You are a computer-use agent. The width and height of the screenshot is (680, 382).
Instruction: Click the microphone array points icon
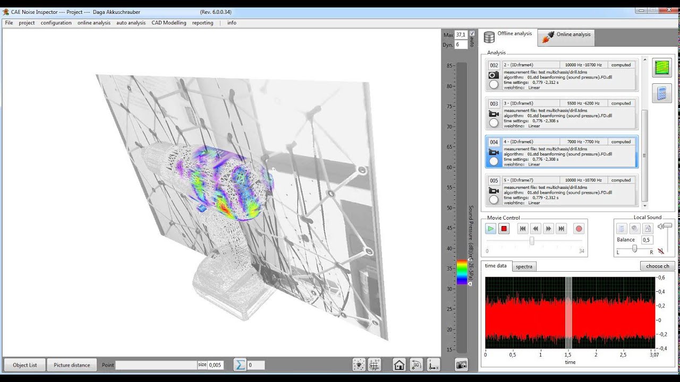click(x=359, y=364)
